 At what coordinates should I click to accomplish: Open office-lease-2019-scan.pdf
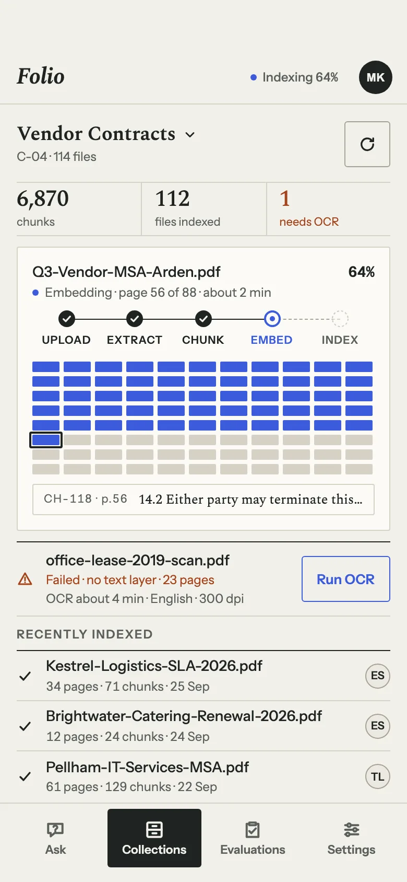tap(138, 560)
